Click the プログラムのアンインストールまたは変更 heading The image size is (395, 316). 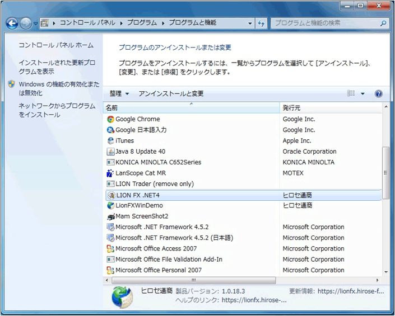pos(175,48)
